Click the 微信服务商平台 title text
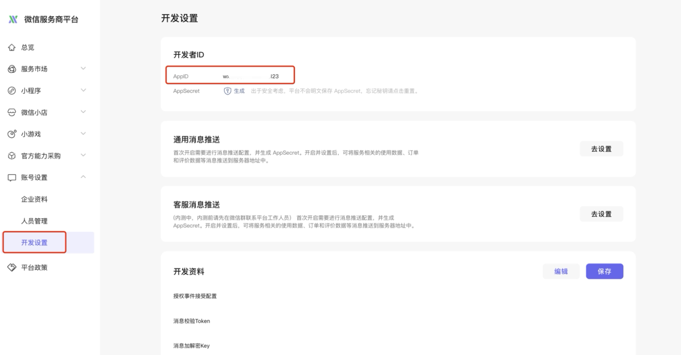The image size is (681, 355). coord(51,20)
